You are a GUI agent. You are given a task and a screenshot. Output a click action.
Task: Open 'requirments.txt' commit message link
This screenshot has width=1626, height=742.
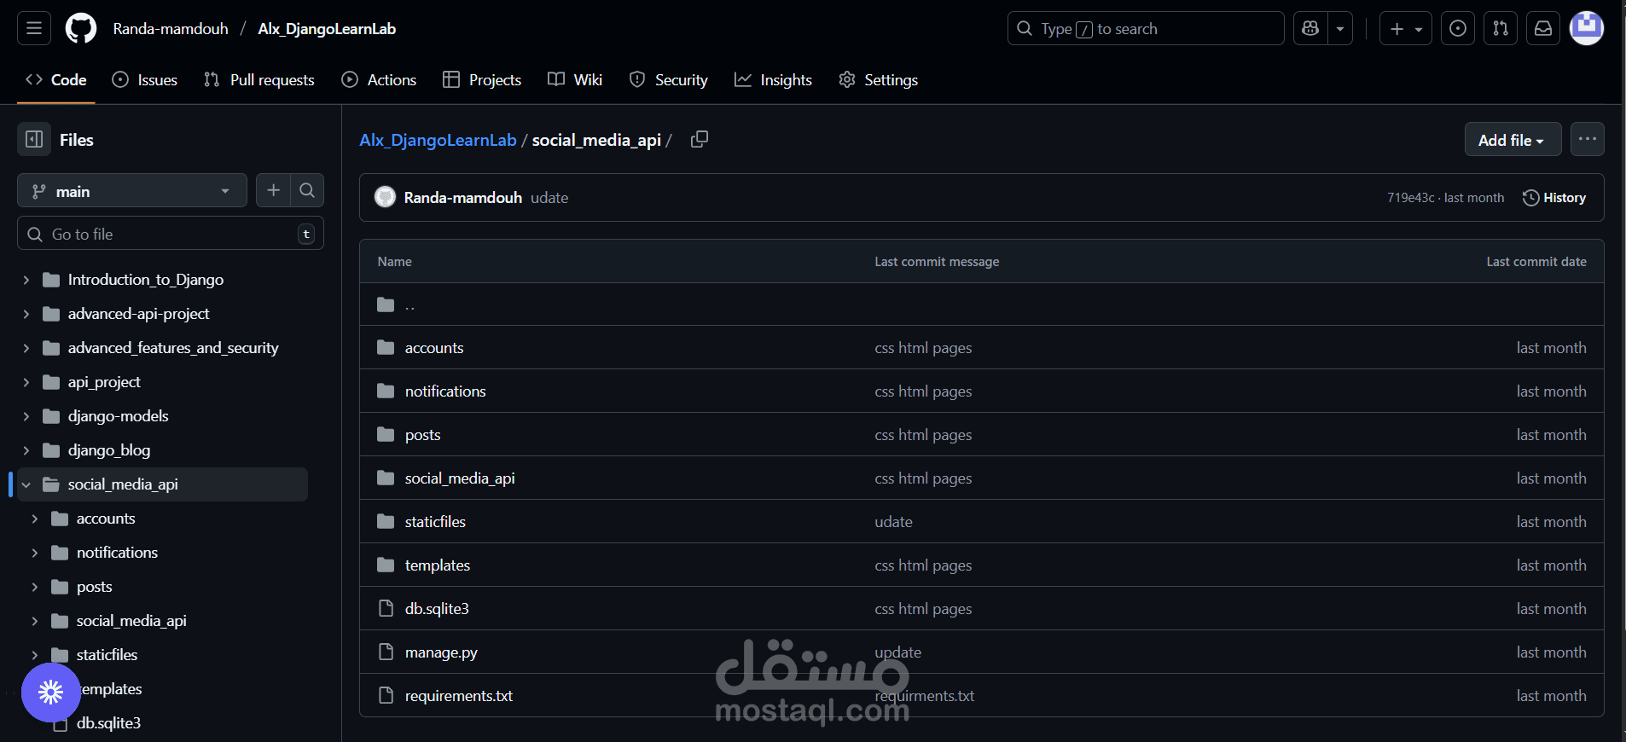pyautogui.click(x=924, y=696)
